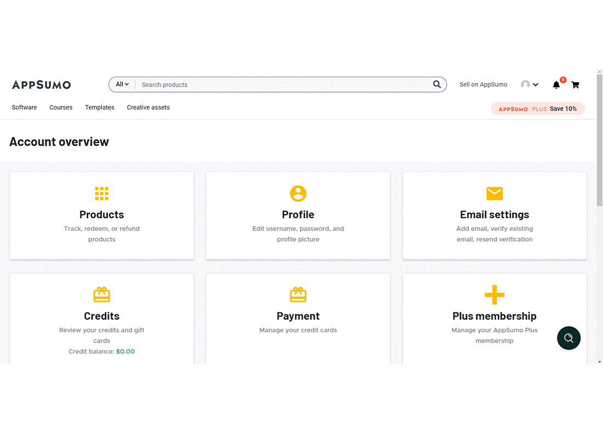Click the Products grid icon
This screenshot has width=603, height=444.
point(102,193)
